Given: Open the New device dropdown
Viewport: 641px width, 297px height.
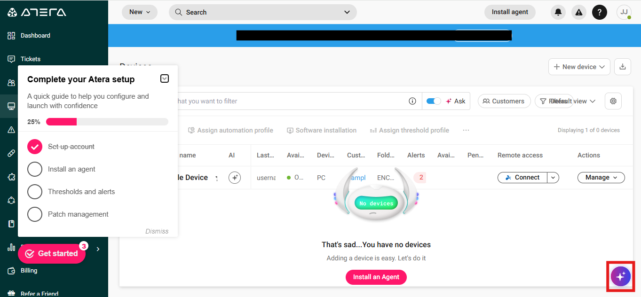Looking at the screenshot, I should pyautogui.click(x=579, y=67).
